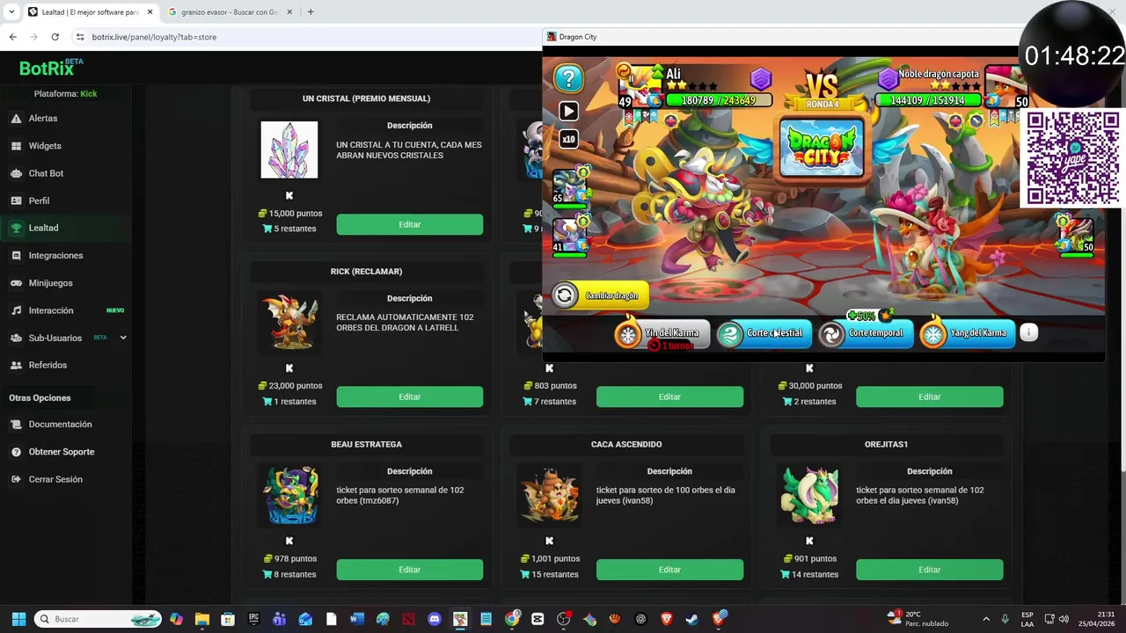Select the level 41 reserve dragon
The width and height of the screenshot is (1126, 633).
pyautogui.click(x=569, y=236)
